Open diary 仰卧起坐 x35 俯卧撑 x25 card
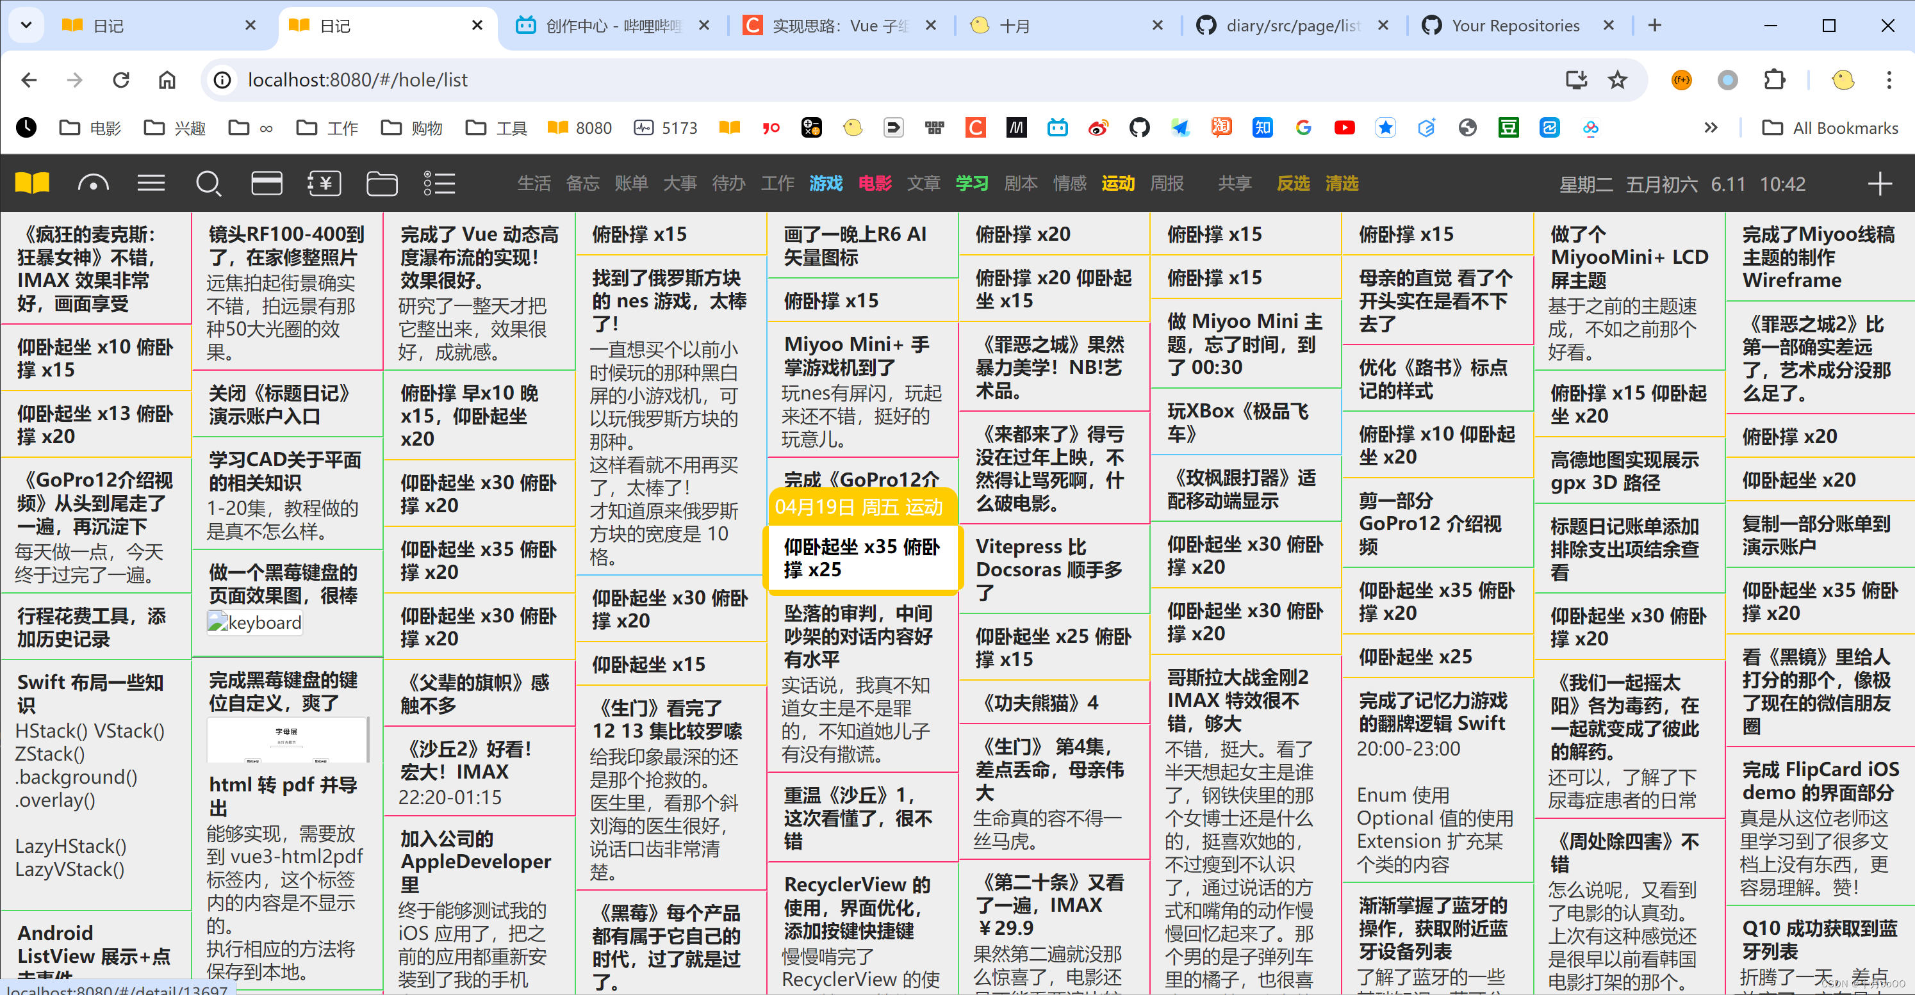The image size is (1915, 995). pyautogui.click(x=862, y=558)
